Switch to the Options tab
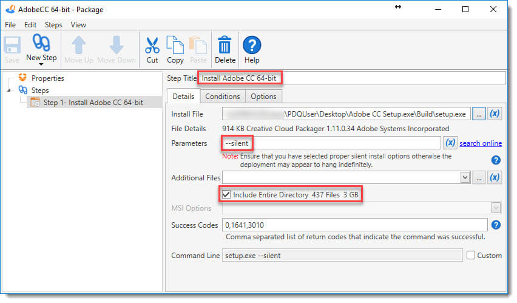The width and height of the screenshot is (517, 303). pos(263,97)
